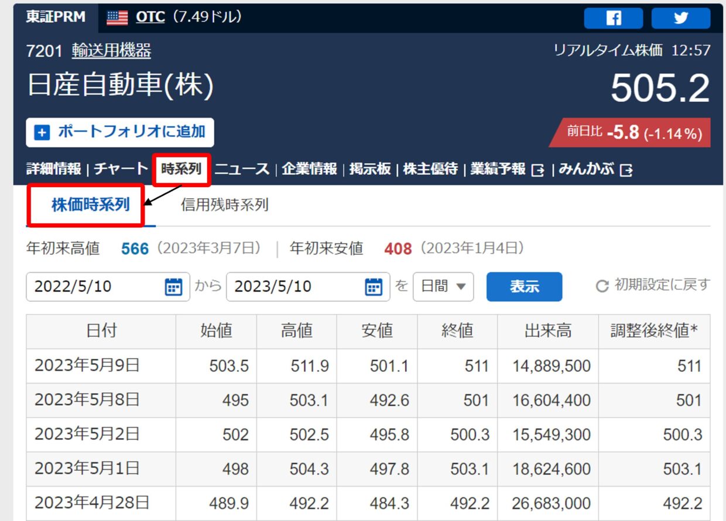The height and width of the screenshot is (521, 726).
Task: Click volume value 18,624,600
Action: (x=552, y=469)
